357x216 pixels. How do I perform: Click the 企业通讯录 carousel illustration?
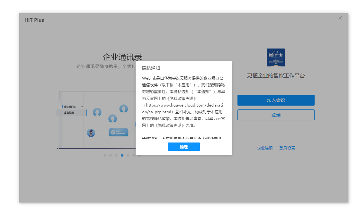coord(96,120)
